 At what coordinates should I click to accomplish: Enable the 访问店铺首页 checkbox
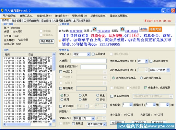[151, 61]
